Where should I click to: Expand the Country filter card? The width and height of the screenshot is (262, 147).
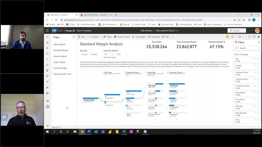[x=255, y=66]
